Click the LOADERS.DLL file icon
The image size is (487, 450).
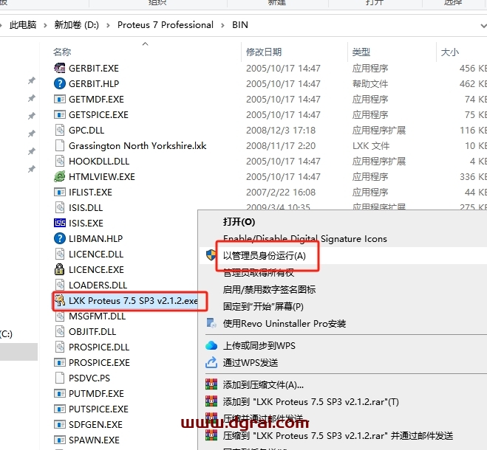pyautogui.click(x=60, y=285)
